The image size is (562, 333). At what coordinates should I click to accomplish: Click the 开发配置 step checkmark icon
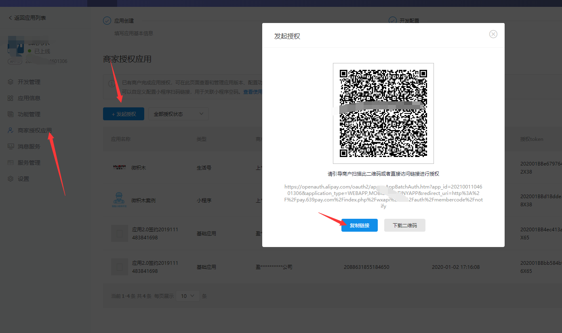392,21
